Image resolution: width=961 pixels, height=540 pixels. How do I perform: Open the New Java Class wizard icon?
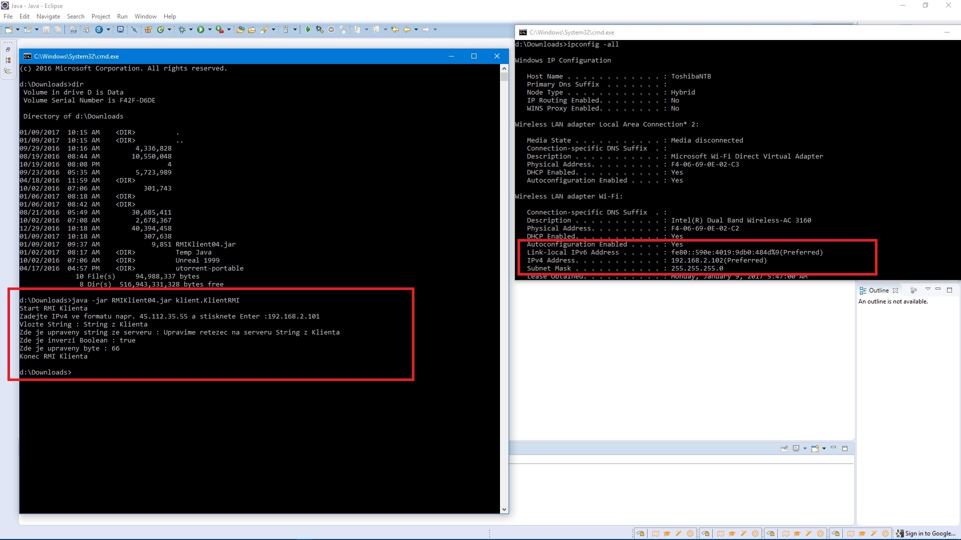[161, 29]
